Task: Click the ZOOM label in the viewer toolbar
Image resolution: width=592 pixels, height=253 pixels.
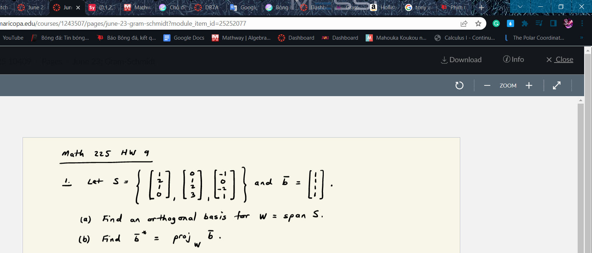Action: [508, 85]
